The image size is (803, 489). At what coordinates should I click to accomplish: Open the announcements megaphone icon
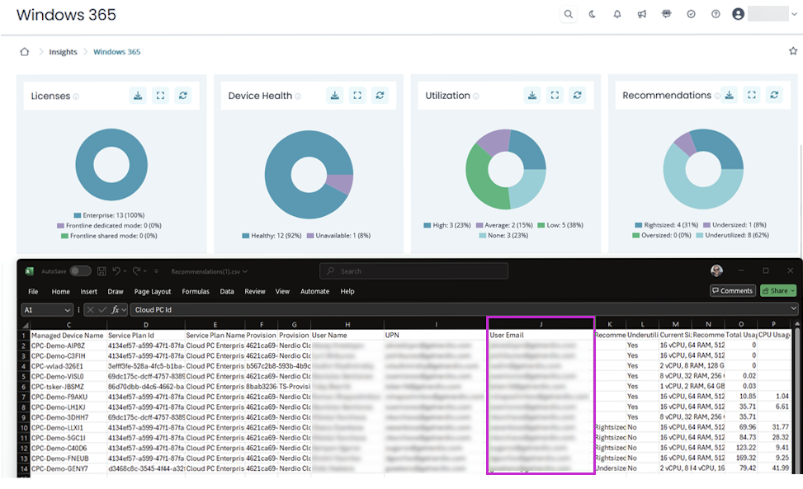click(x=641, y=14)
